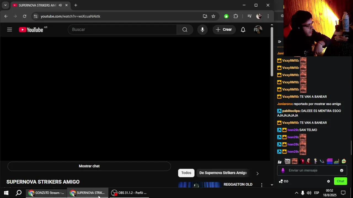
Task: Select the laughing man emote shortcut
Action: tap(295, 161)
